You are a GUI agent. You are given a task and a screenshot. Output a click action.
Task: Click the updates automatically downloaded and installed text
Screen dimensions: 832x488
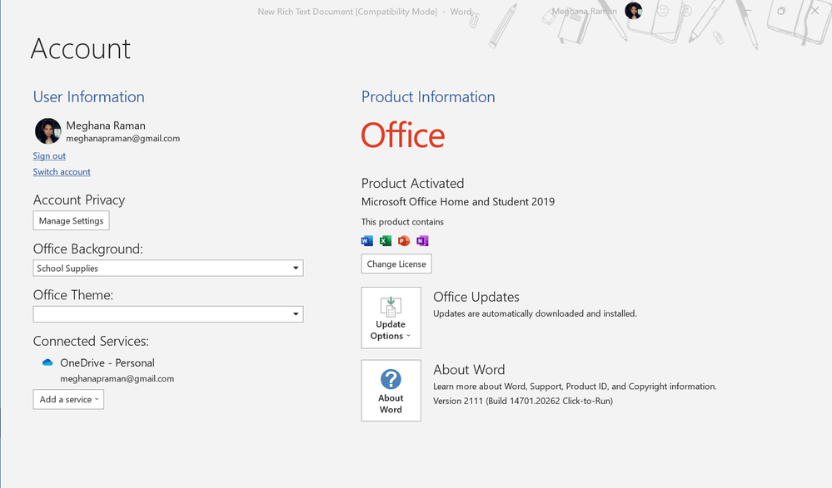point(535,313)
